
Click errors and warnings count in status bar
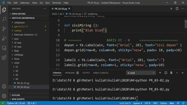tap(32, 103)
